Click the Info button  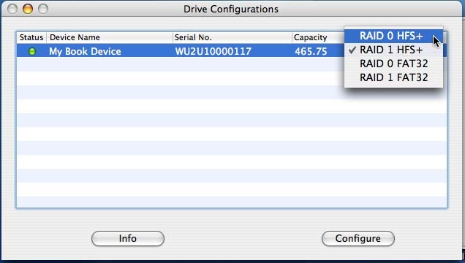pos(128,238)
